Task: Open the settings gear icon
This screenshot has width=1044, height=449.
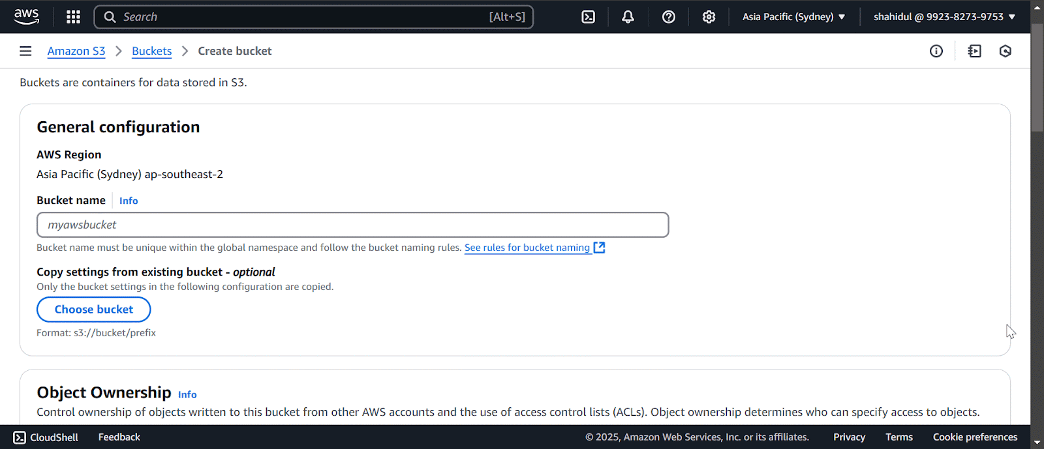Action: 709,17
